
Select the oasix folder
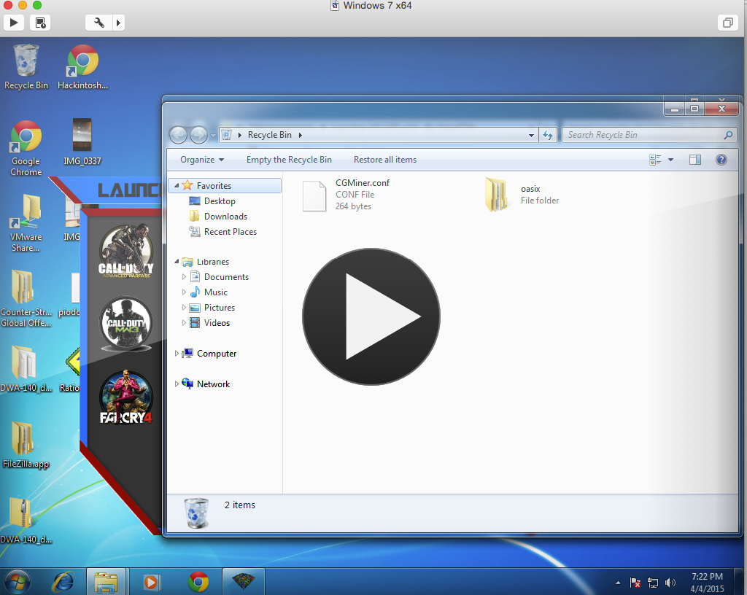pos(522,194)
